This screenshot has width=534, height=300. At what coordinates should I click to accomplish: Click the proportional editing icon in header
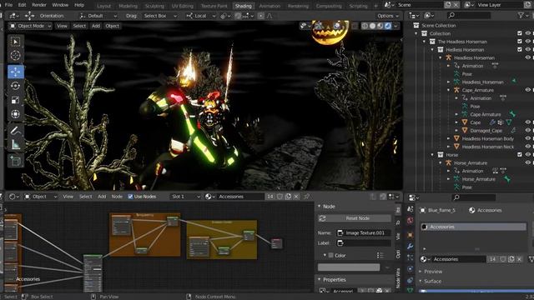[260, 16]
